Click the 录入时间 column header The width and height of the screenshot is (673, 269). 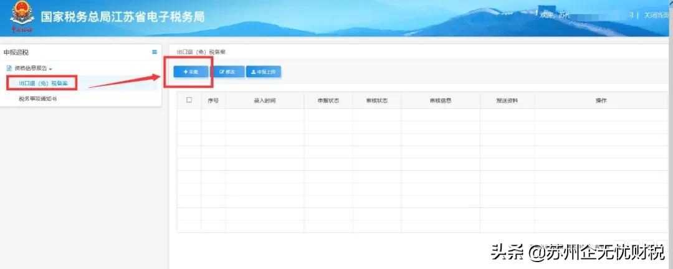point(265,100)
